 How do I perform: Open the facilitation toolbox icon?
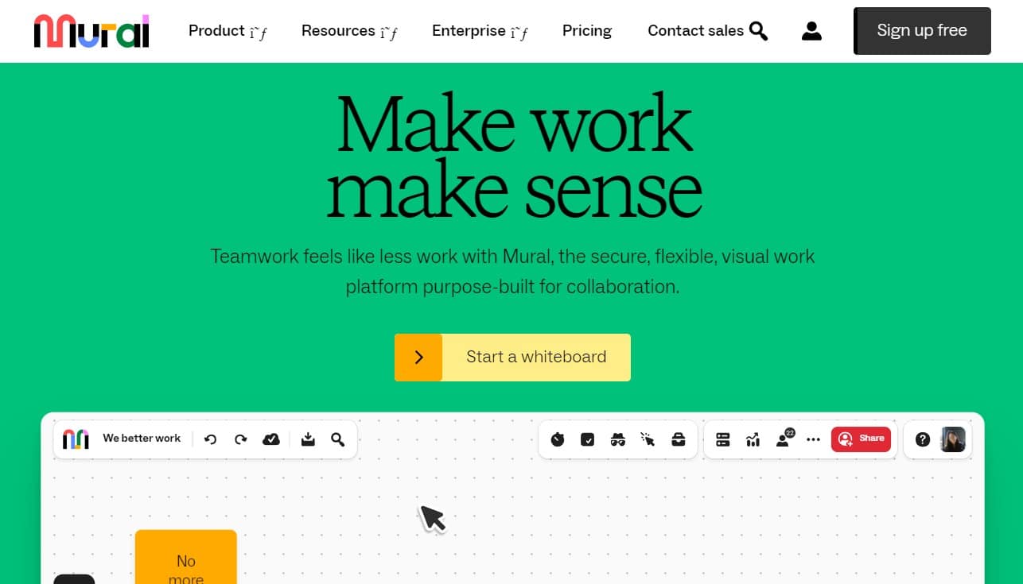tap(679, 439)
